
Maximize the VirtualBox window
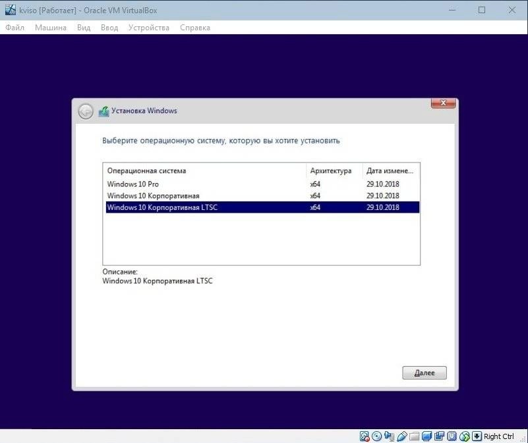coord(482,10)
